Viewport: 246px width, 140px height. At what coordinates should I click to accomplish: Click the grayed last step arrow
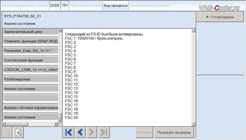[x=103, y=132]
